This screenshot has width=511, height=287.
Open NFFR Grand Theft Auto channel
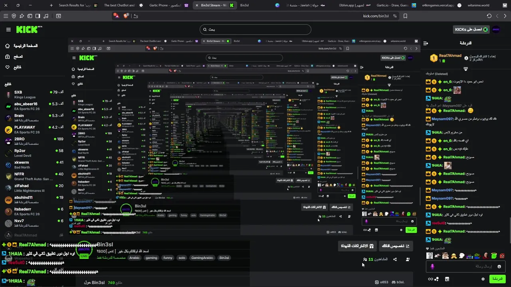coord(34,176)
